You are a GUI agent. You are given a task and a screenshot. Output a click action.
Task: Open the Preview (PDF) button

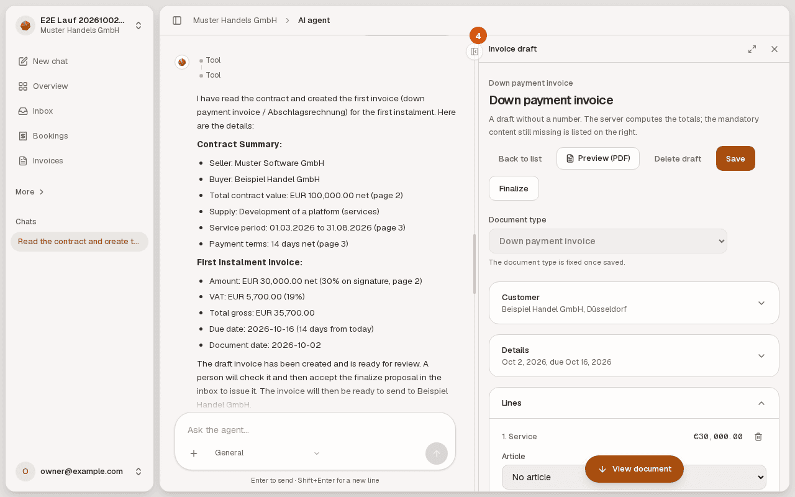click(x=598, y=158)
